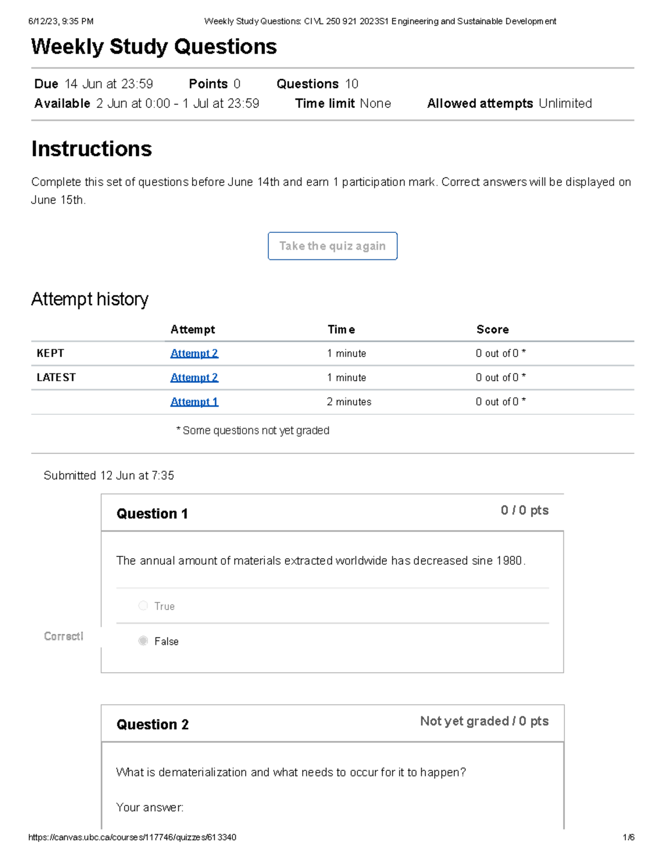Click the "0 / 0 pts" score on Question 1
664x859 pixels.
pos(524,510)
